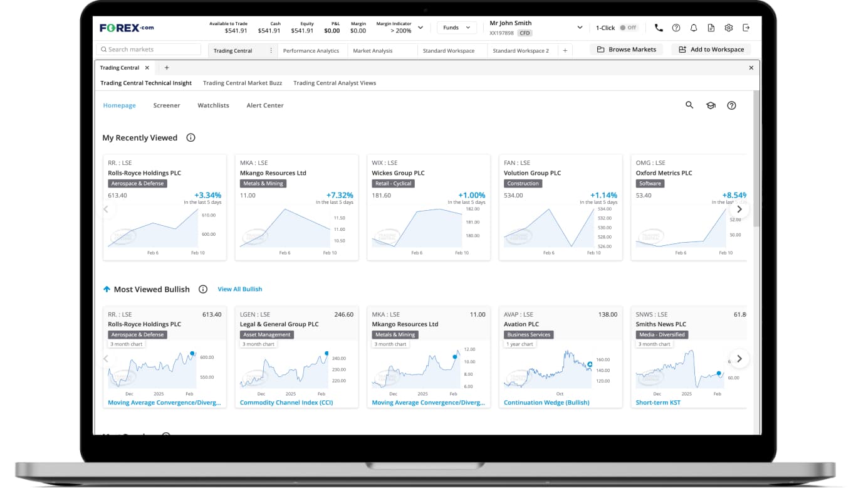The image size is (851, 488).
Task: Open Trading Central Market Buzz
Action: point(243,83)
